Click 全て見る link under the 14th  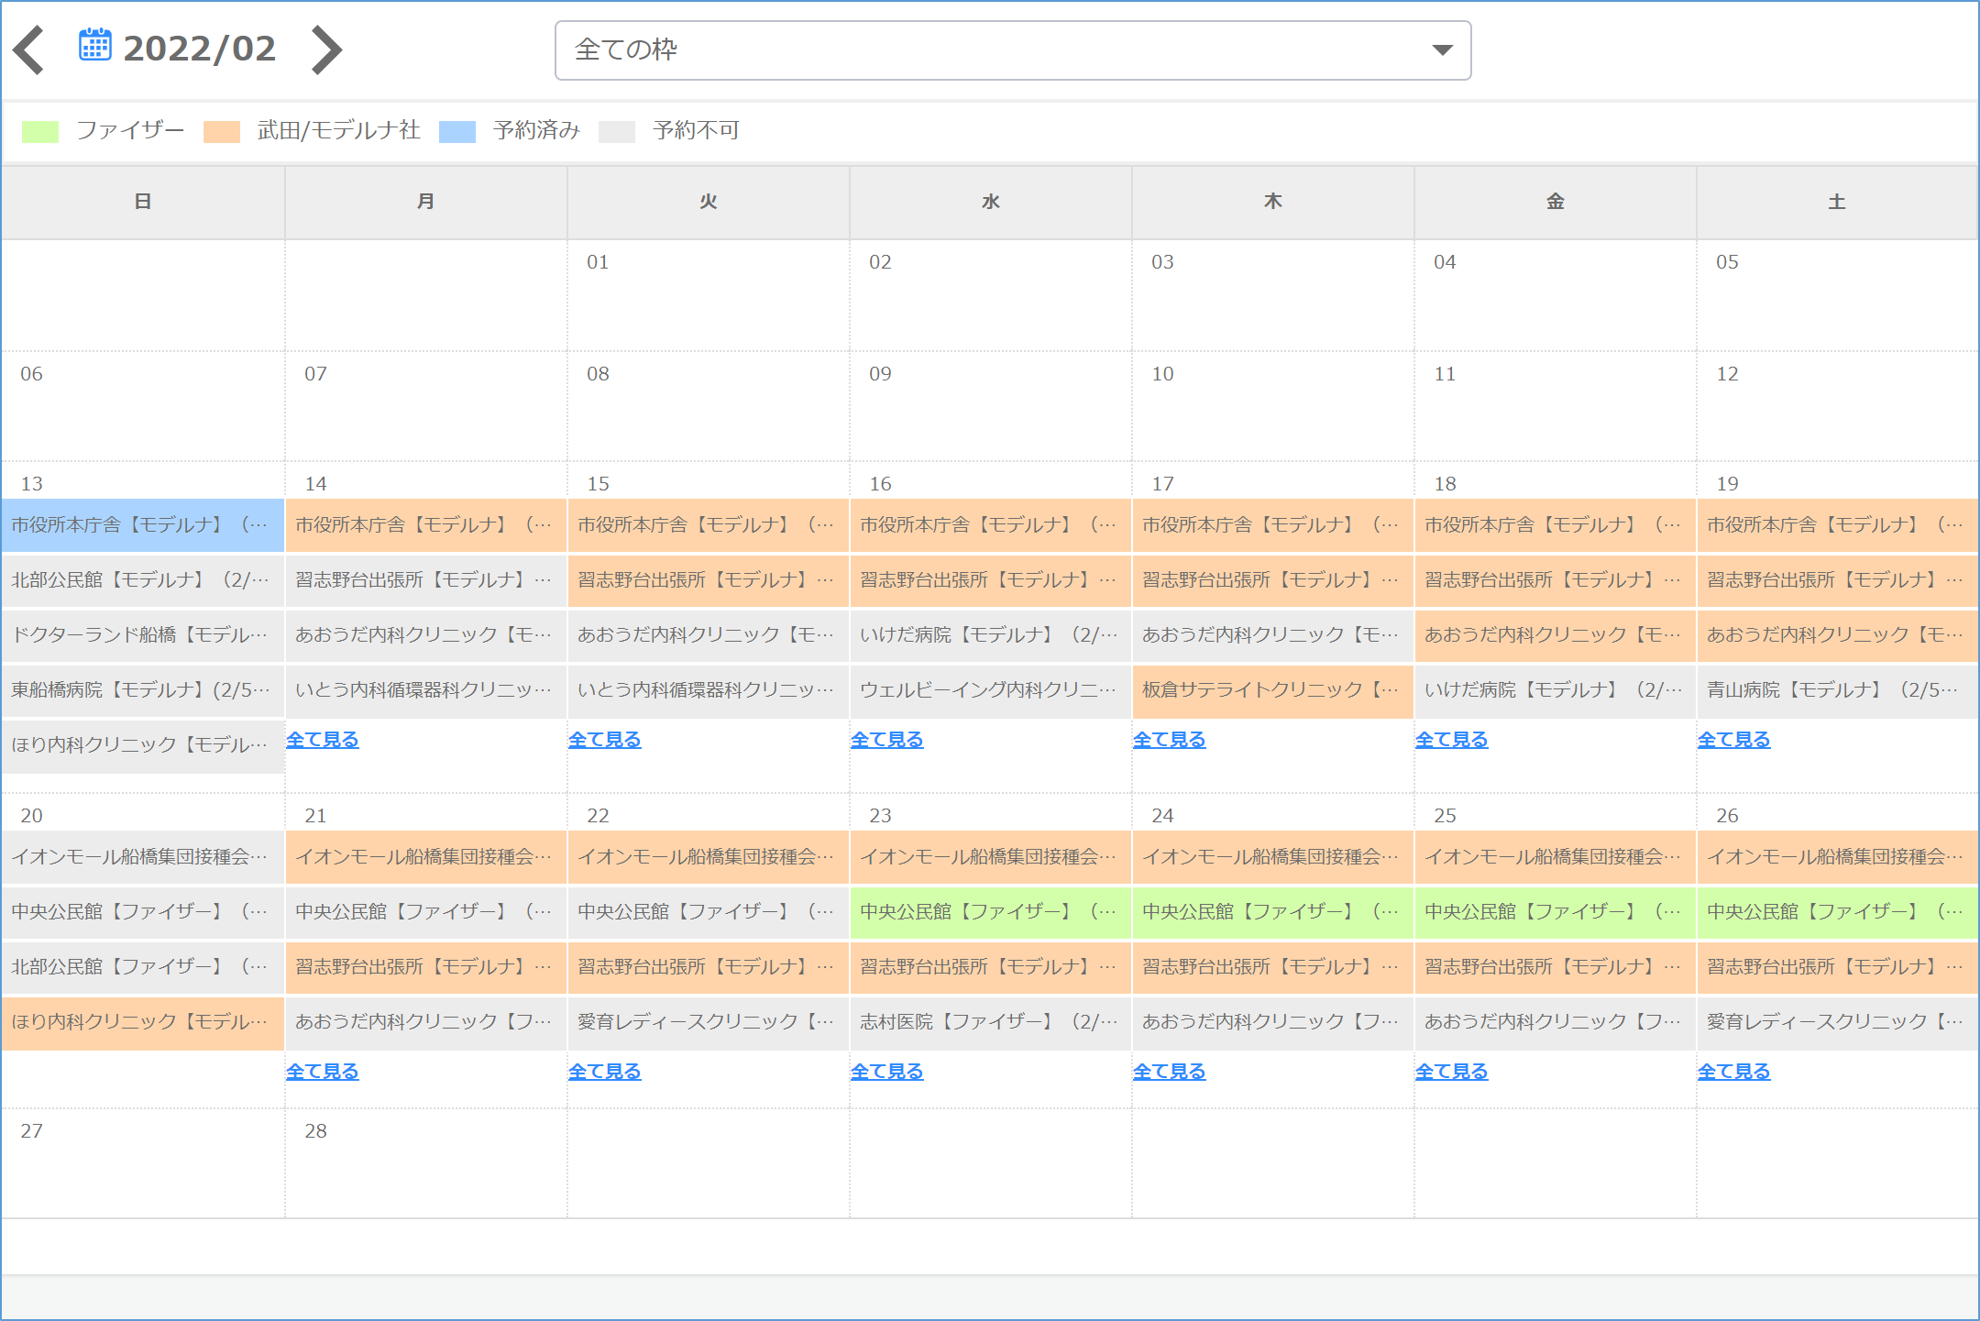[323, 740]
